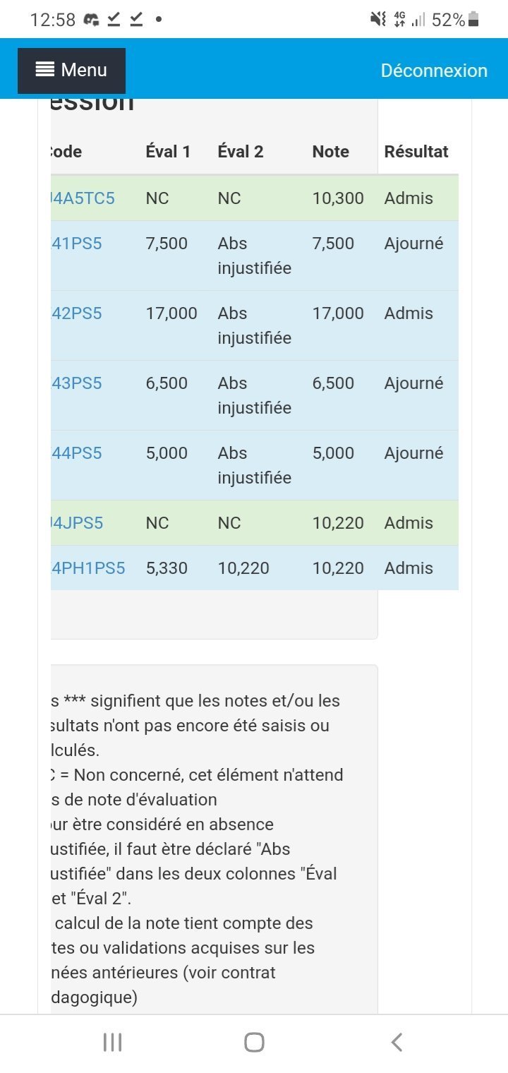Open the course code link ending 42PS5

click(x=76, y=313)
